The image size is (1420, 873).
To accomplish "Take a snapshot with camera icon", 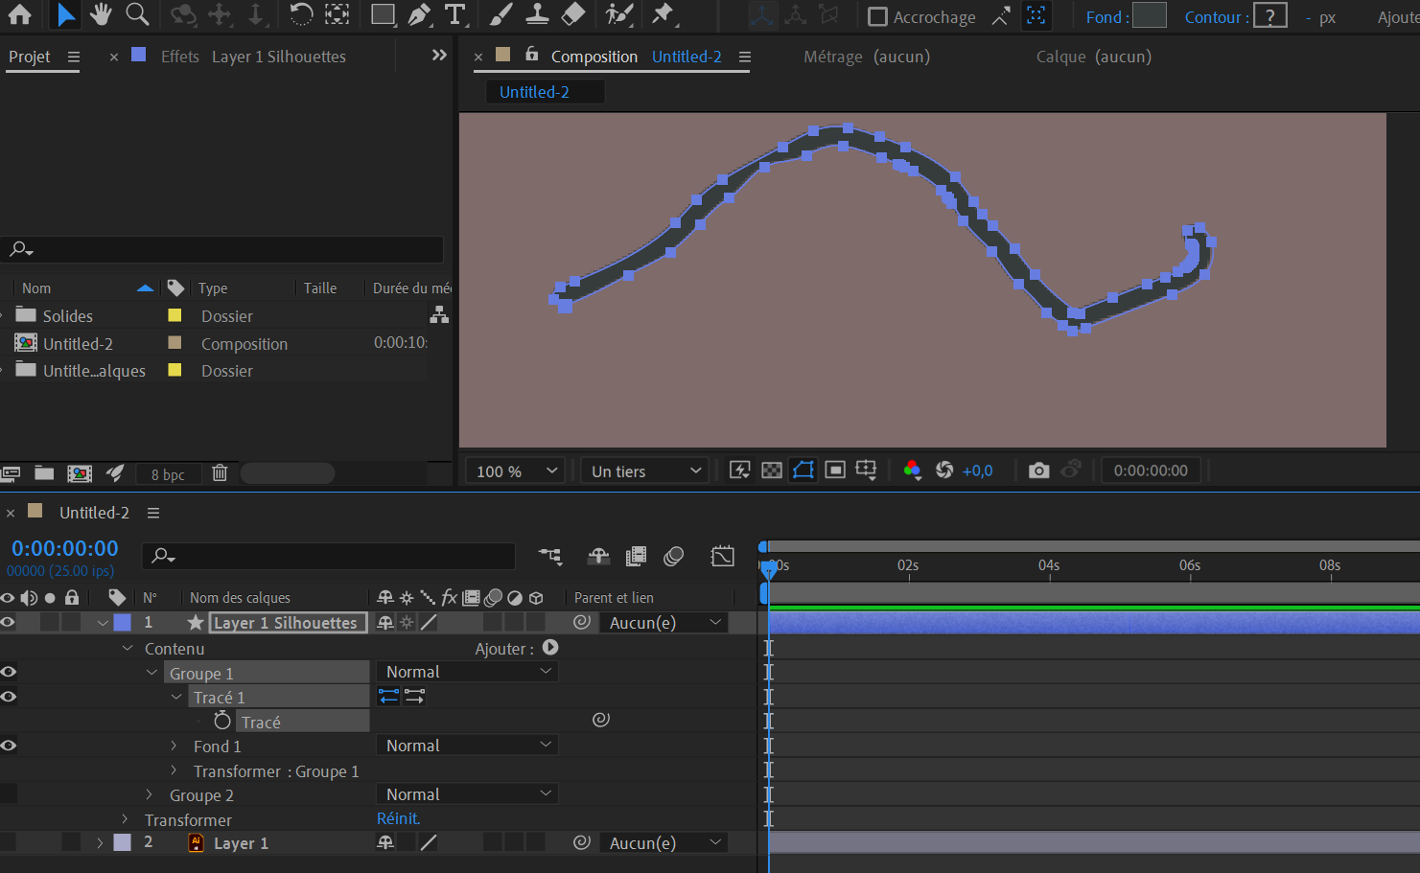I will coord(1038,471).
